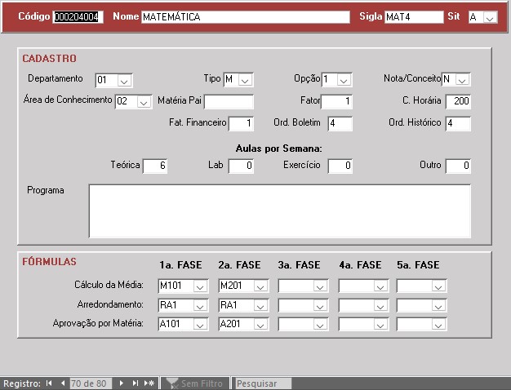The width and height of the screenshot is (511, 390).
Task: Expand 5a. FASE Cálculo da Média dropdown
Action: click(x=438, y=286)
